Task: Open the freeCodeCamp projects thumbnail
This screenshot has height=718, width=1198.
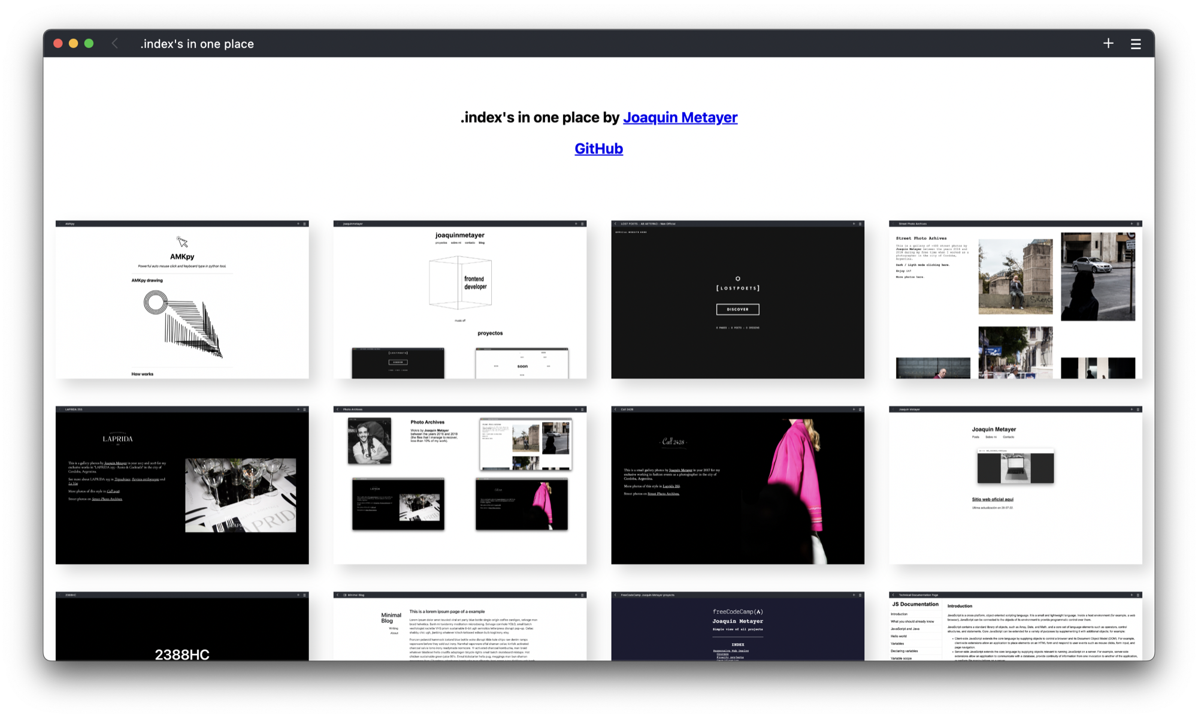Action: [x=737, y=626]
